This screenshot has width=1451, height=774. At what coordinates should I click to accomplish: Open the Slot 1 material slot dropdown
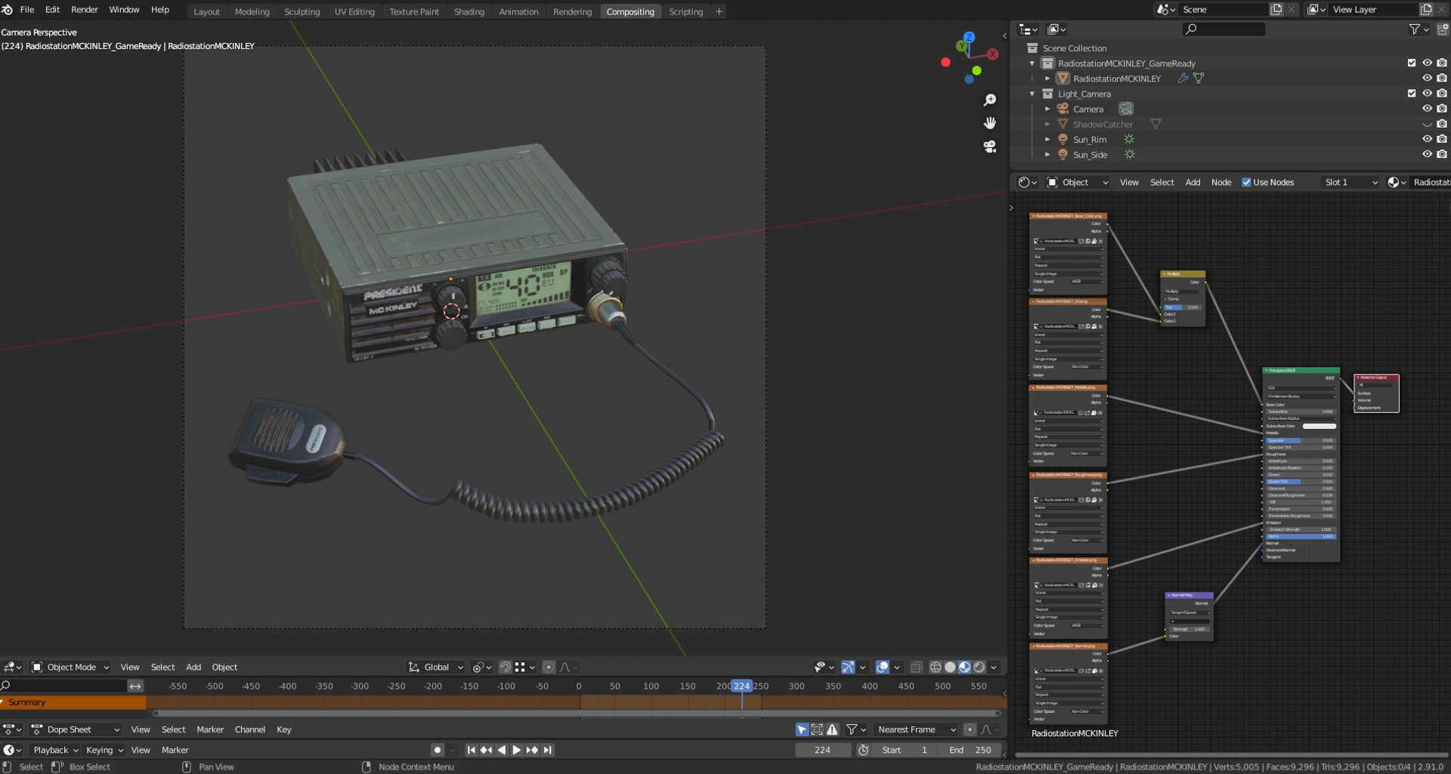pyautogui.click(x=1350, y=182)
